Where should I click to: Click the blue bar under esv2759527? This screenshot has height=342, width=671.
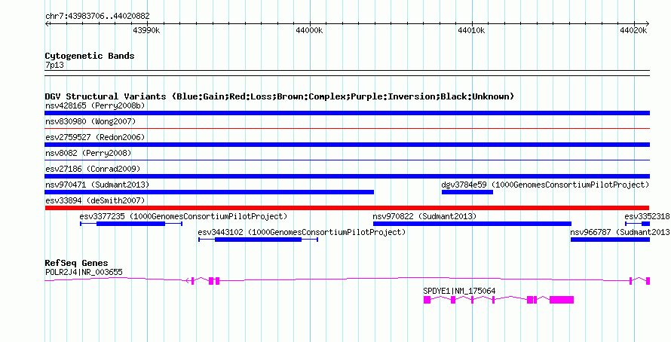pyautogui.click(x=347, y=145)
